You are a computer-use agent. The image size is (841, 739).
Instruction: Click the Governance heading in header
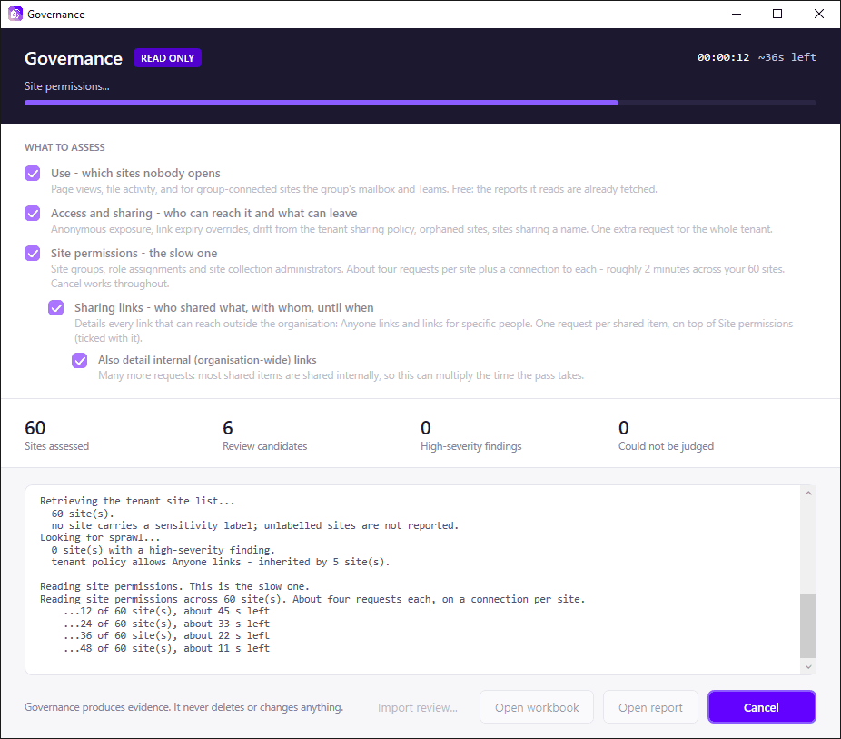[74, 58]
